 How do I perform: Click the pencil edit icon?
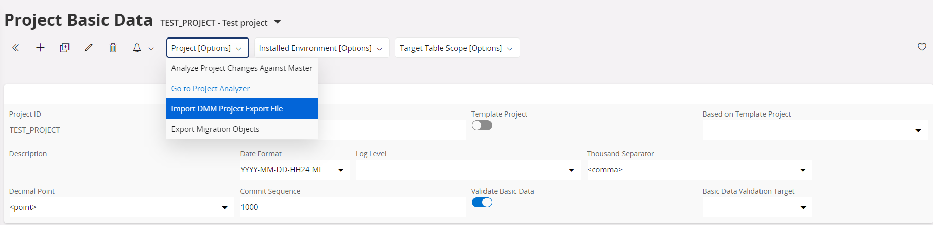tap(89, 48)
